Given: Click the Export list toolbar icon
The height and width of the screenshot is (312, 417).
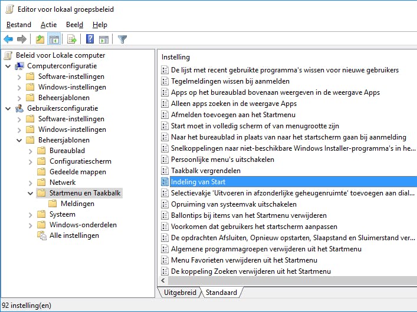Looking at the screenshot, I should pyautogui.click(x=72, y=39).
